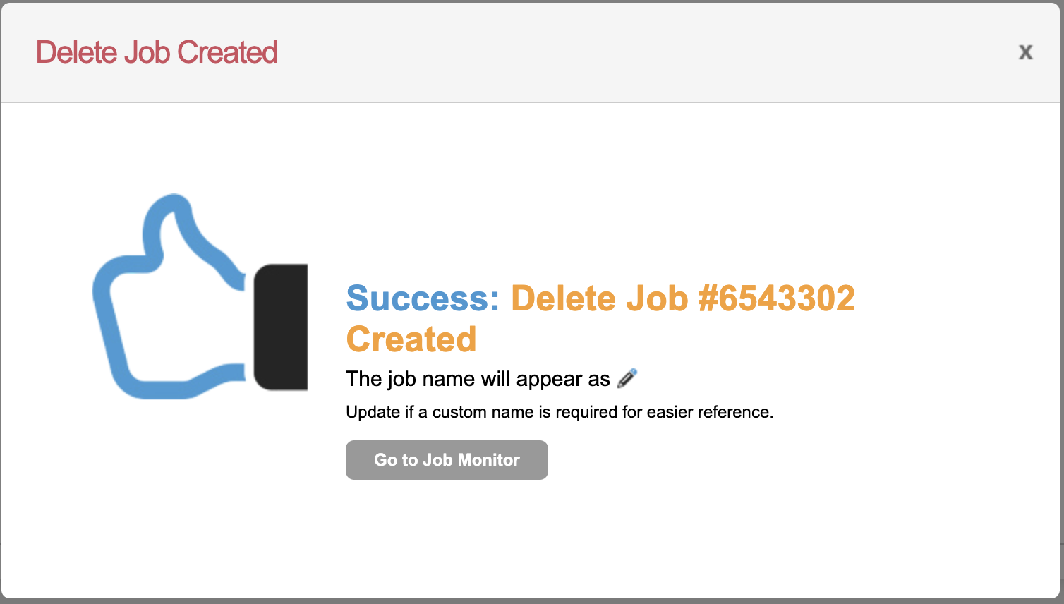Click the black cuff of the thumbs-up graphic

(x=282, y=327)
